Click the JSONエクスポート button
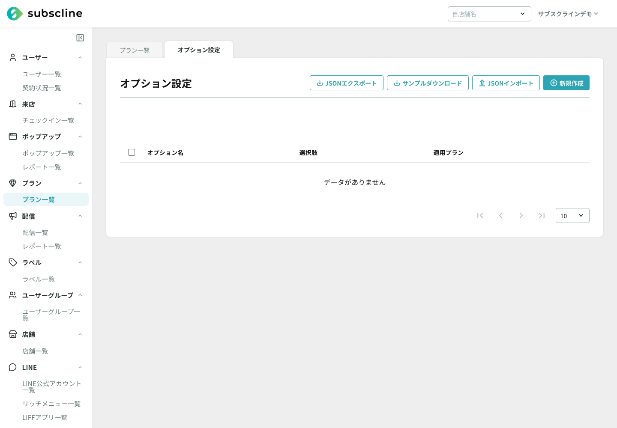This screenshot has width=617, height=428. [x=347, y=83]
